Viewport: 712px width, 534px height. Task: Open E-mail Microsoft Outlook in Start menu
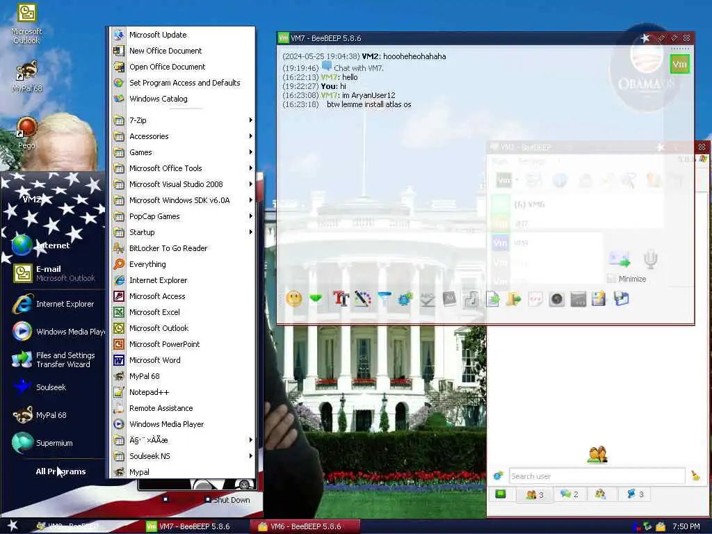click(54, 273)
